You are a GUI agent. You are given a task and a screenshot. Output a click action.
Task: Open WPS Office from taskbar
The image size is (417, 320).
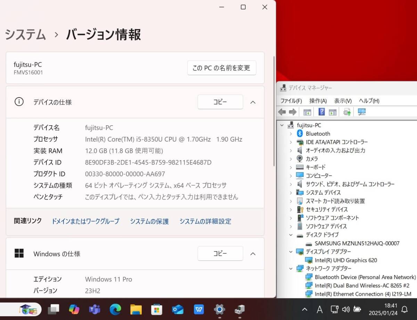tap(199, 309)
